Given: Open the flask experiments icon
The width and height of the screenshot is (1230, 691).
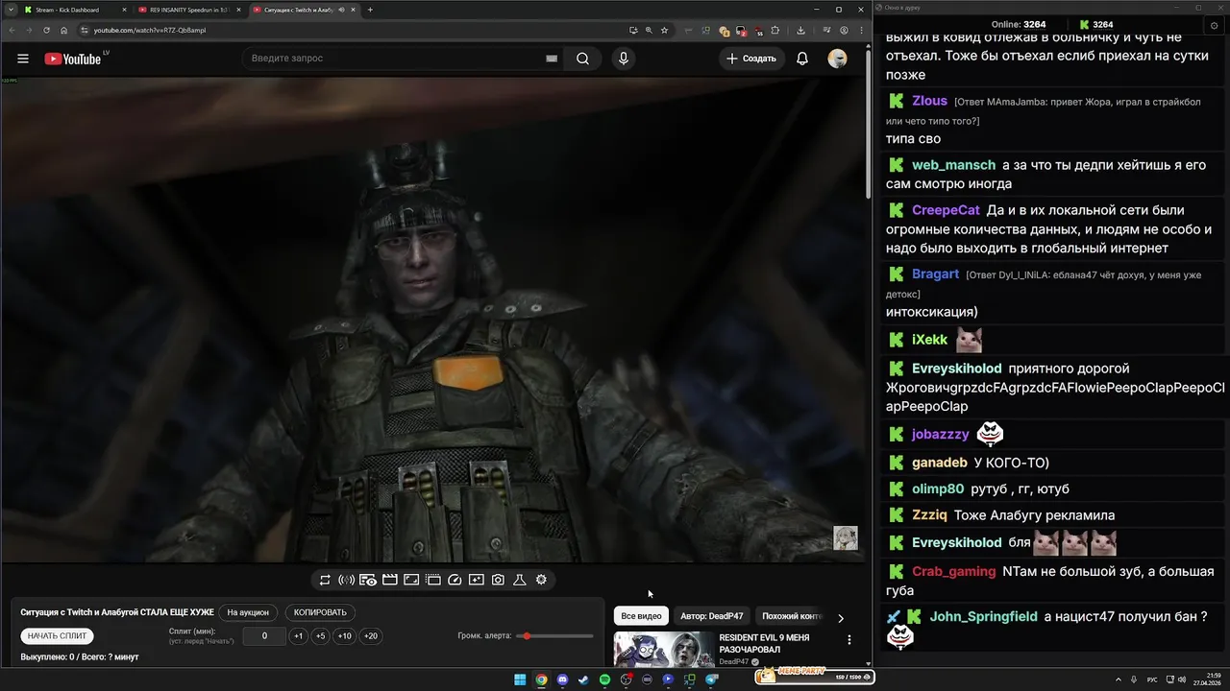Looking at the screenshot, I should [x=519, y=580].
